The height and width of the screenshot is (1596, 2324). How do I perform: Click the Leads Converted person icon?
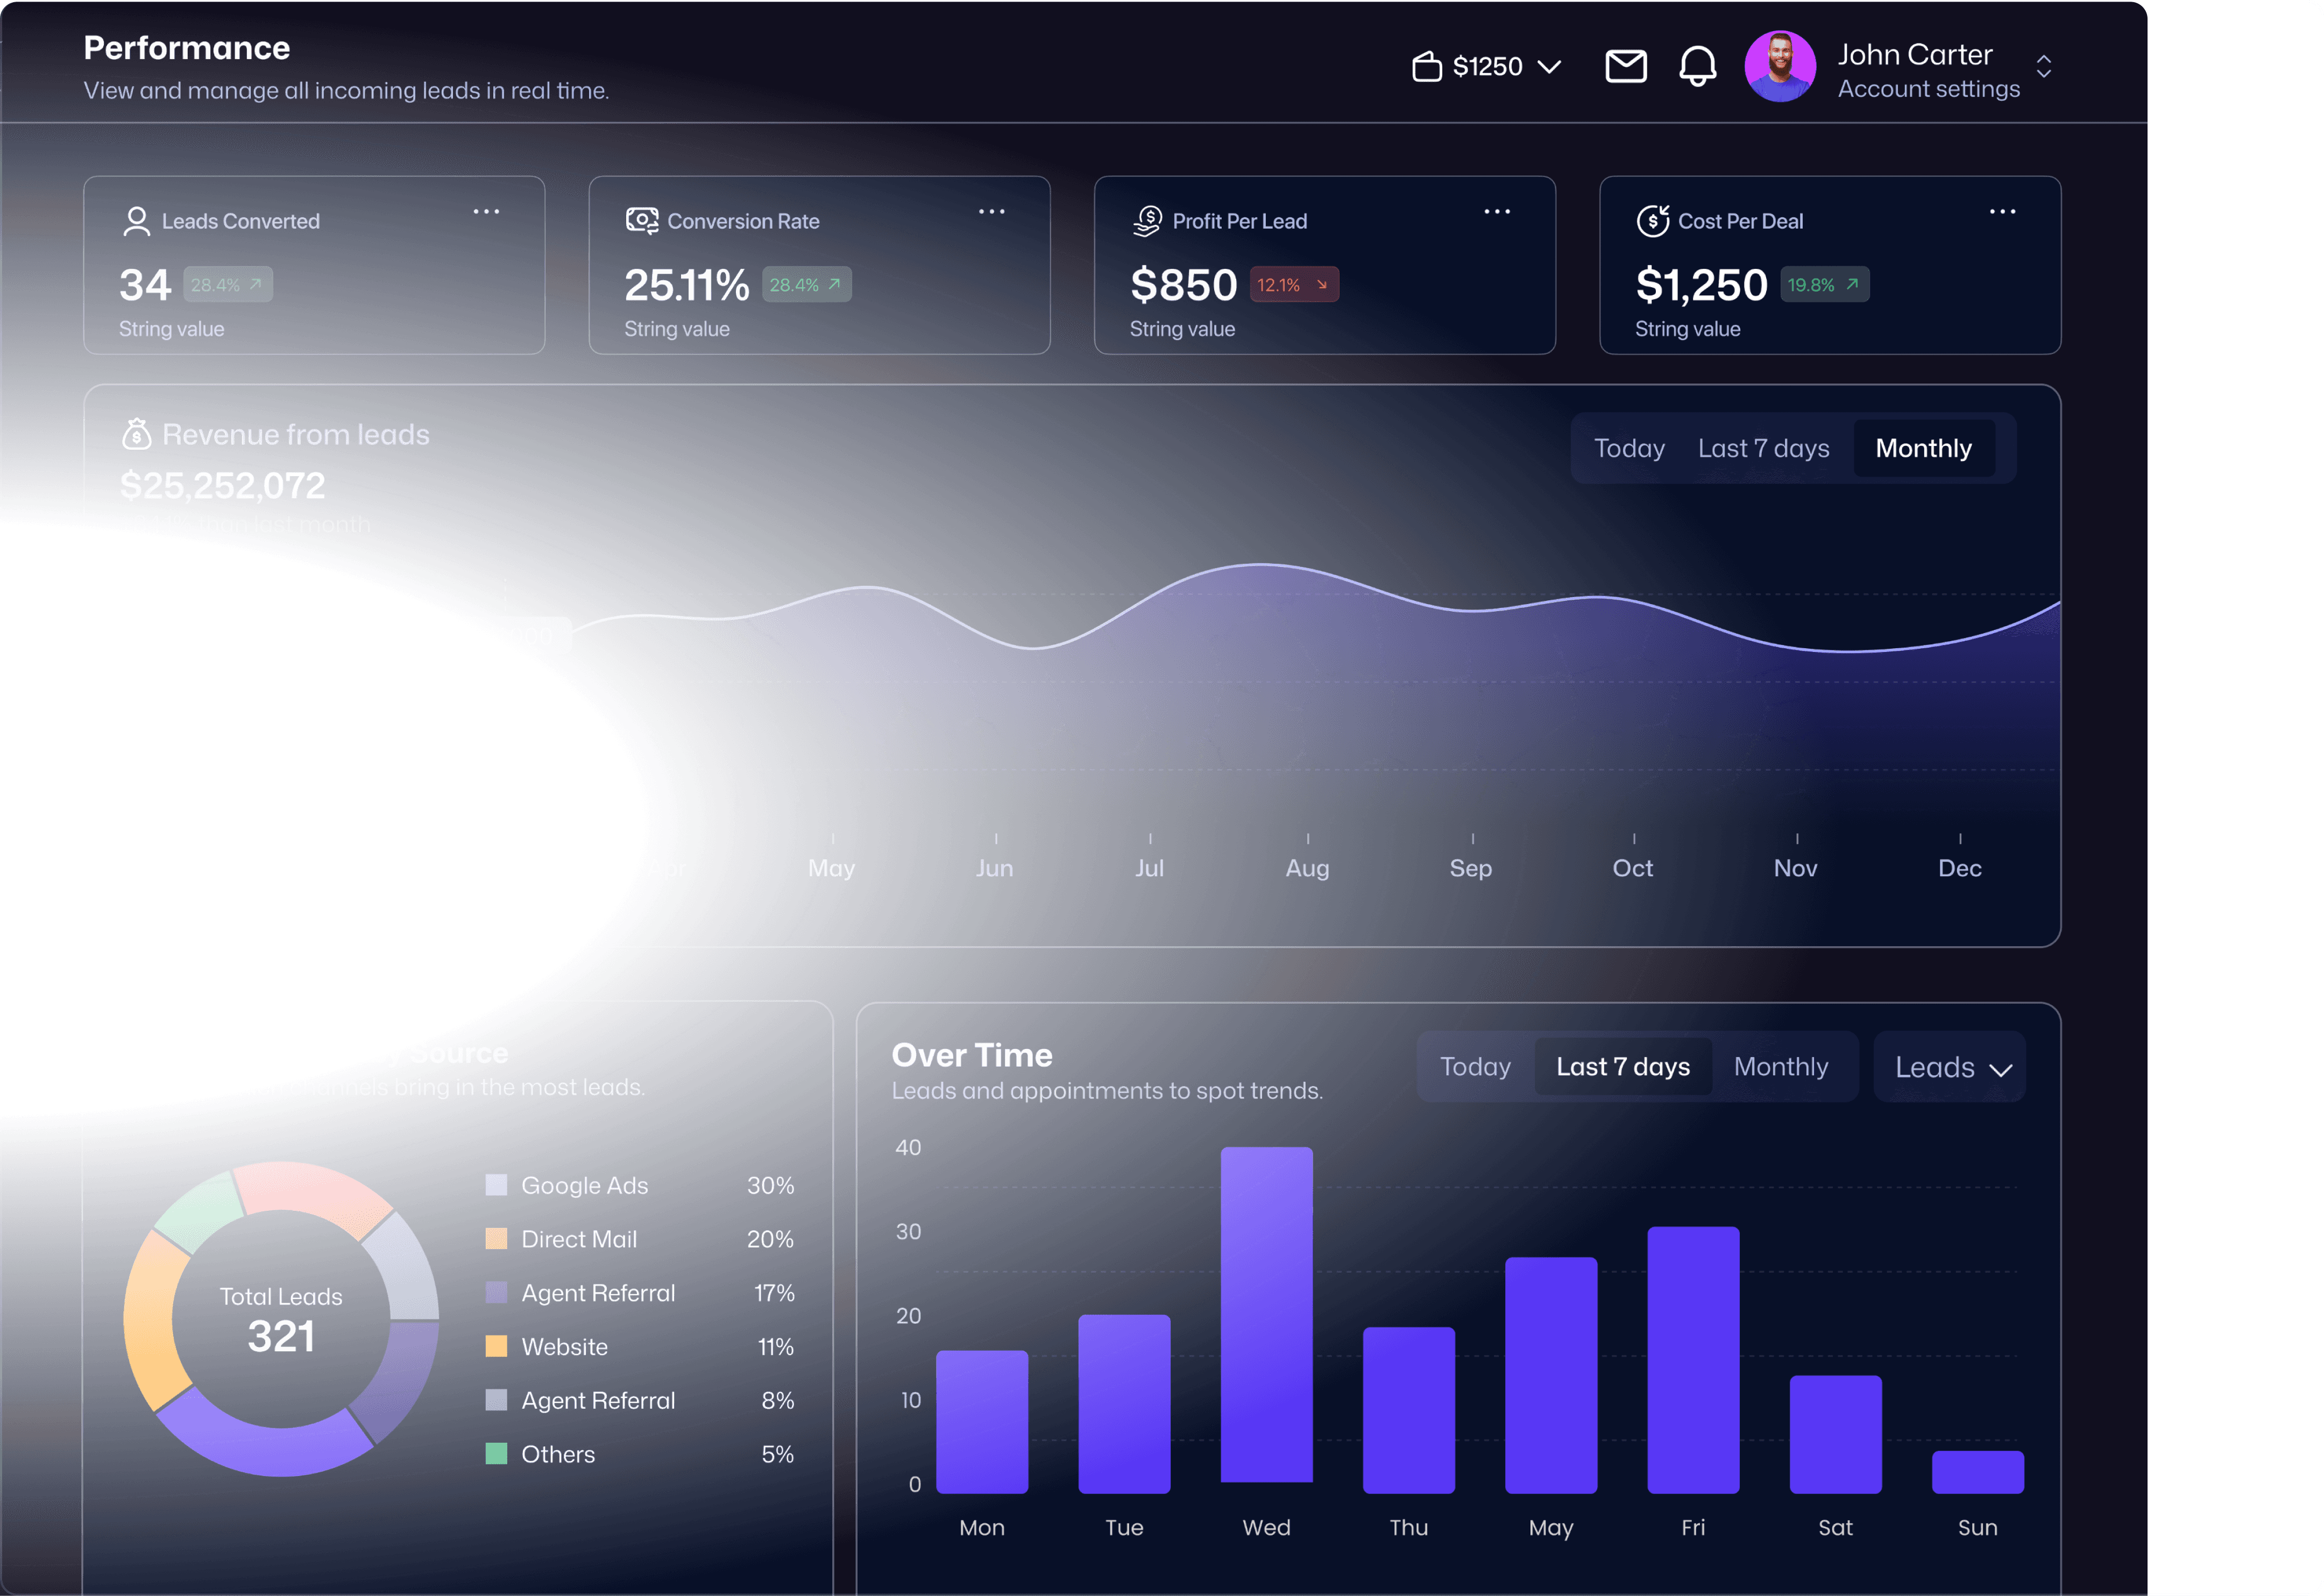pyautogui.click(x=136, y=221)
